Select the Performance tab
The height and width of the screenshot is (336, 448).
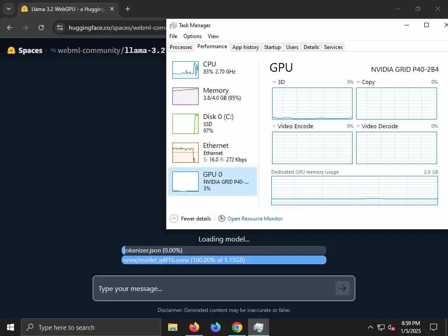point(212,46)
